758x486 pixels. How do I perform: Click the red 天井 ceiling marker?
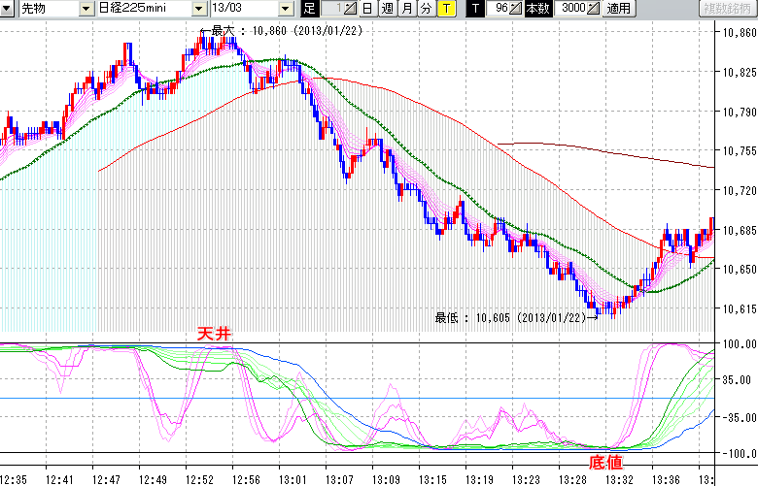[x=214, y=333]
